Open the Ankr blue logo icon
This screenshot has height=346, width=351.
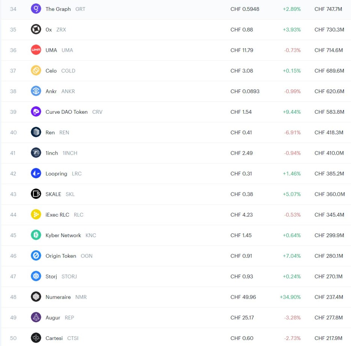pyautogui.click(x=36, y=91)
